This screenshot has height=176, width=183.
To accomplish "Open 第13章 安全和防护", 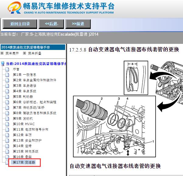I will coord(27,140).
